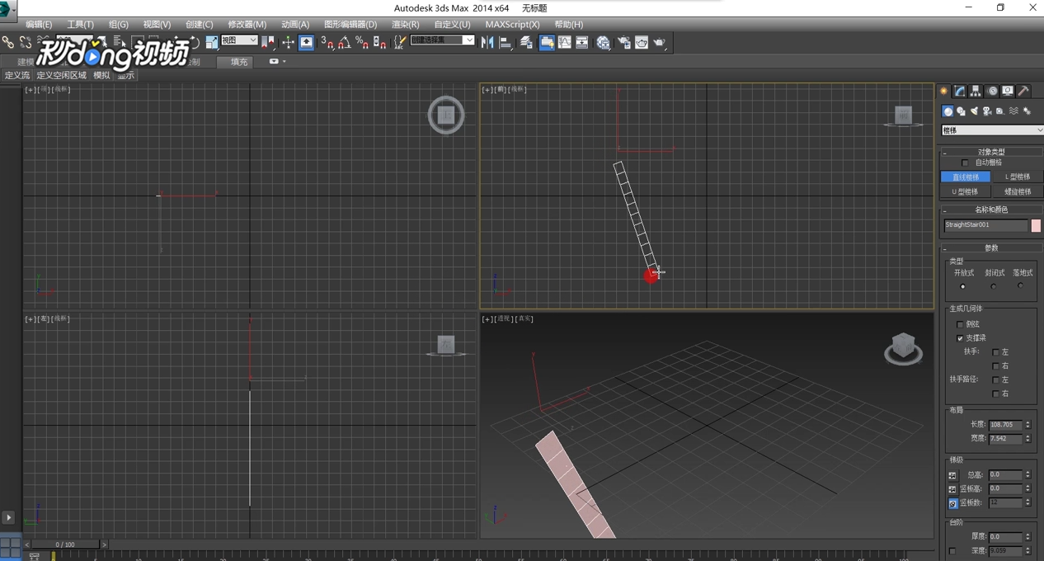Toggle the 3D Snaps tool

(x=327, y=42)
